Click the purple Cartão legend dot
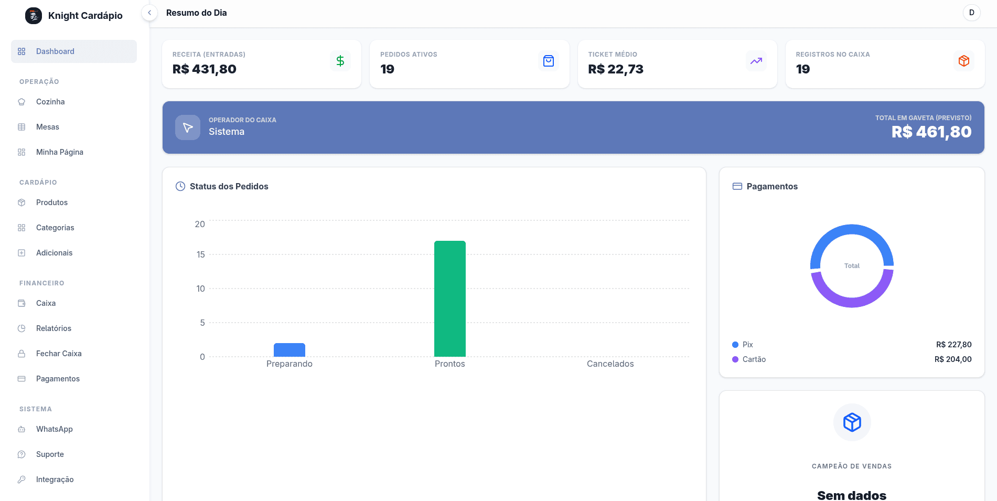Image resolution: width=997 pixels, height=501 pixels. pos(735,359)
